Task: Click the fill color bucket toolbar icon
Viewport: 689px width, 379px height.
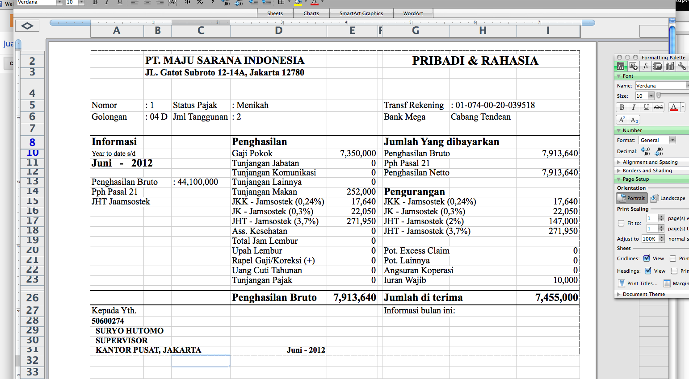Action: click(x=298, y=2)
